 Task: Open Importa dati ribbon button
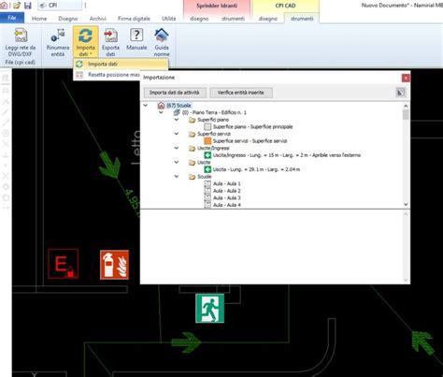tap(85, 43)
